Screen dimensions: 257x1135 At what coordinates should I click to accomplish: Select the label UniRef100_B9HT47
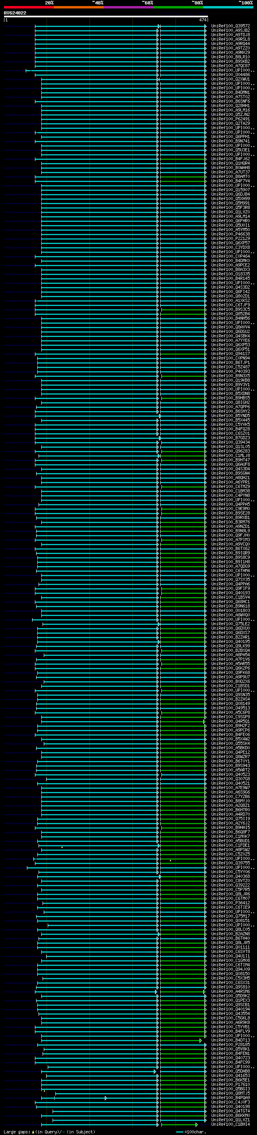coord(230,459)
